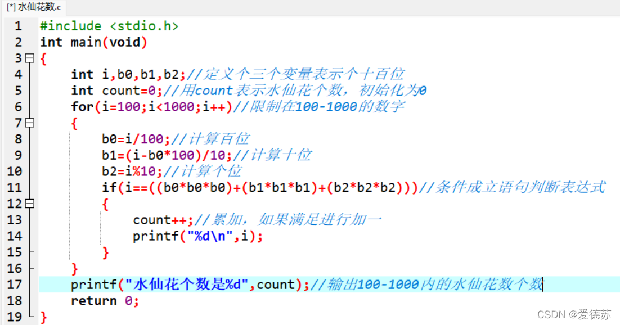Viewport: 620px width, 325px height.
Task: Place cursor in '#include <stdio.h>' text
Action: coord(109,26)
